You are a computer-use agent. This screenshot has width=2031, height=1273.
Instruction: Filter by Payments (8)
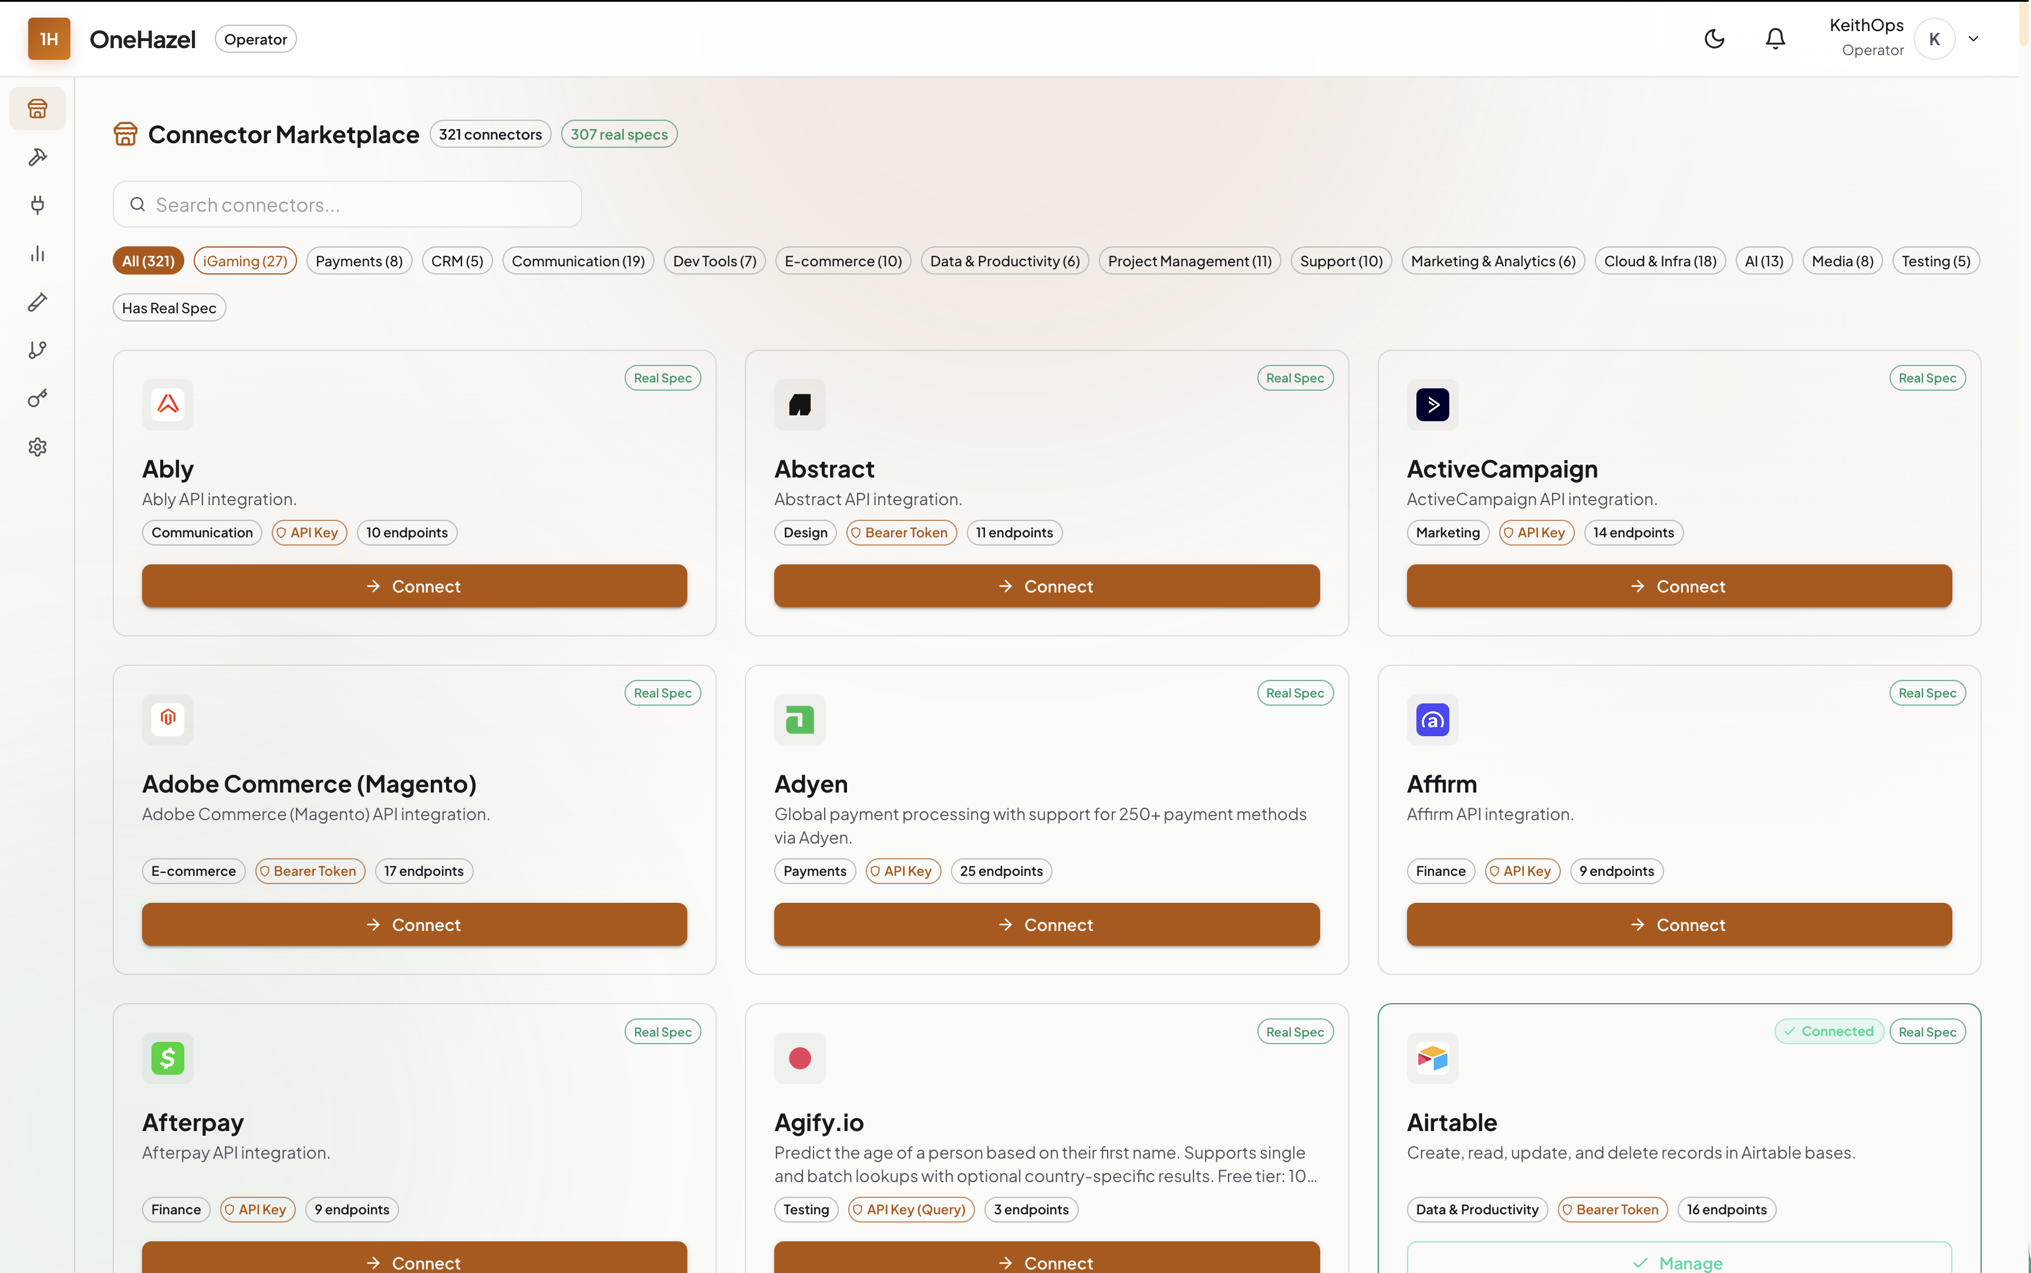click(x=359, y=261)
